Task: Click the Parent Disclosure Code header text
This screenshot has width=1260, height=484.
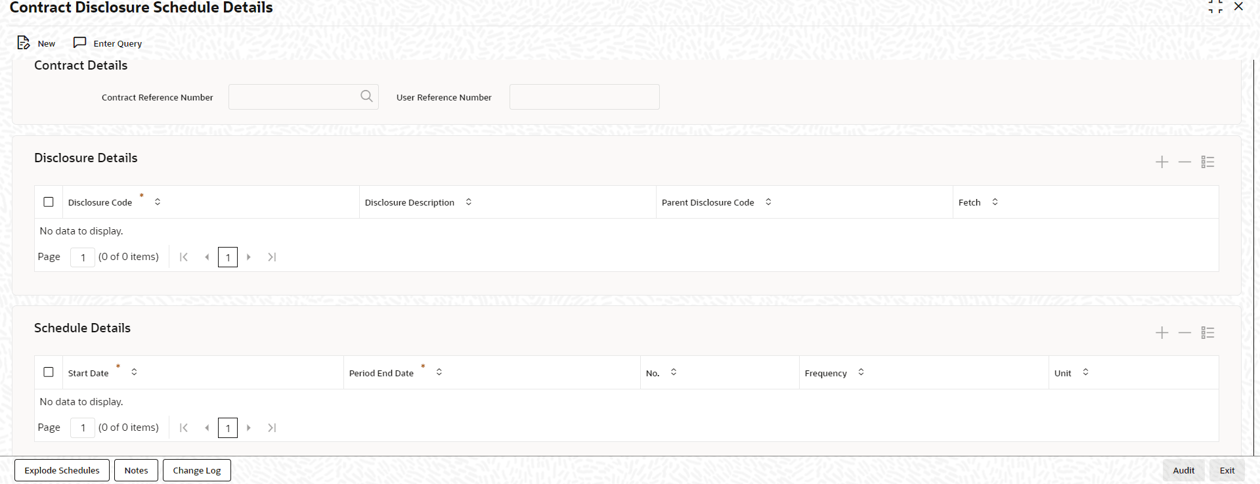Action: point(708,202)
